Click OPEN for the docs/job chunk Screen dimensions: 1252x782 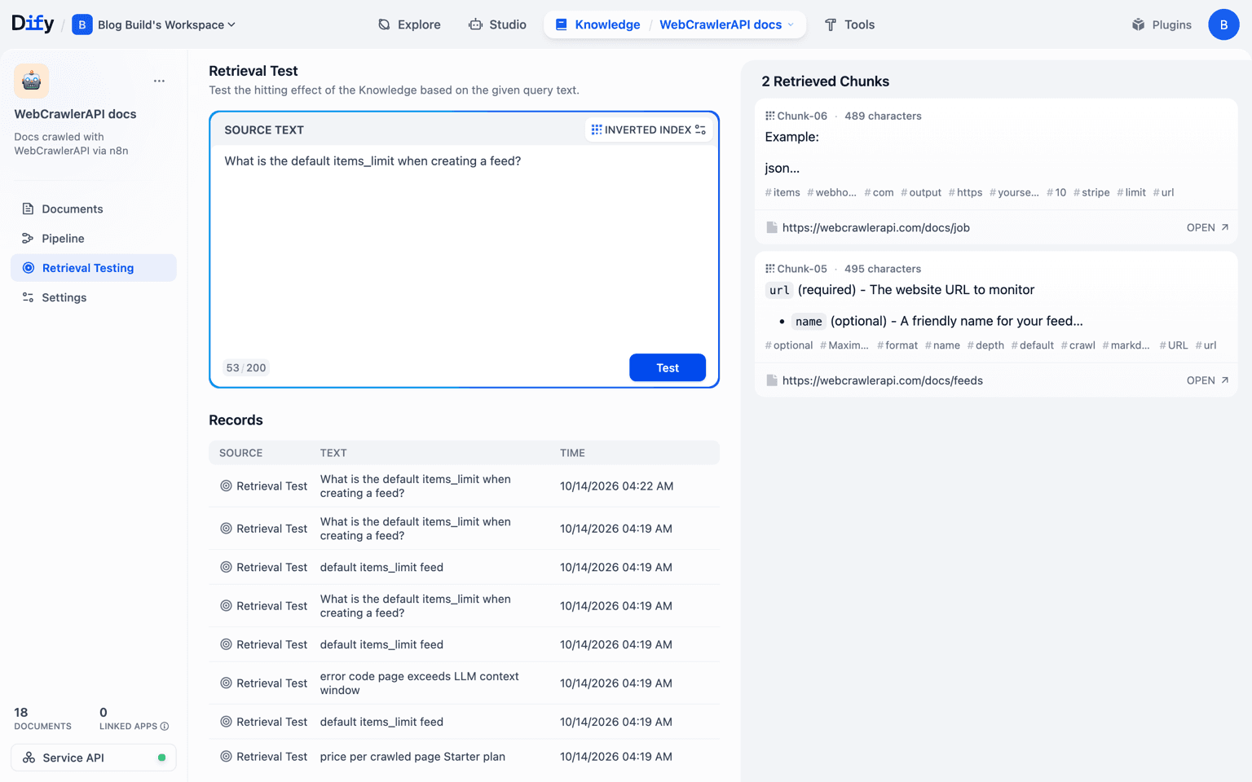tap(1207, 227)
